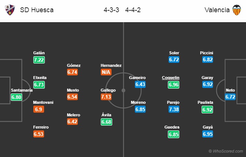Image resolution: width=246 pixels, height=157 pixels.
Task: Open the WhoScored.com watermark link
Action: tap(226, 151)
